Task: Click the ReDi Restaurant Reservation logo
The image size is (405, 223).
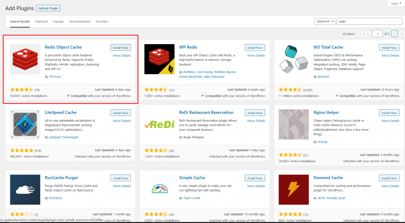Action: (159, 124)
